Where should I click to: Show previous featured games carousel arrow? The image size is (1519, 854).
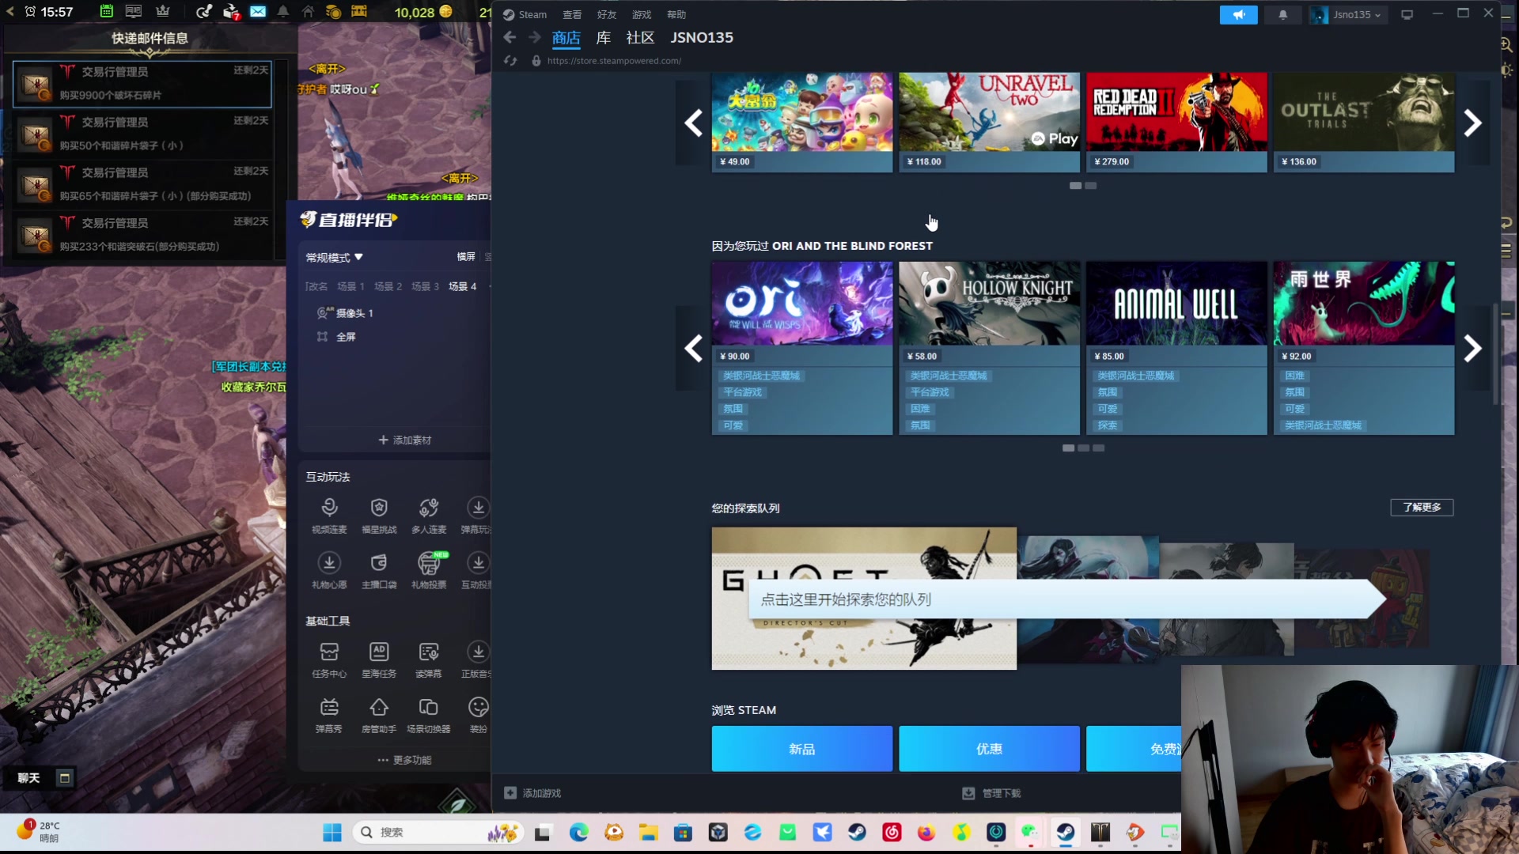click(x=694, y=123)
